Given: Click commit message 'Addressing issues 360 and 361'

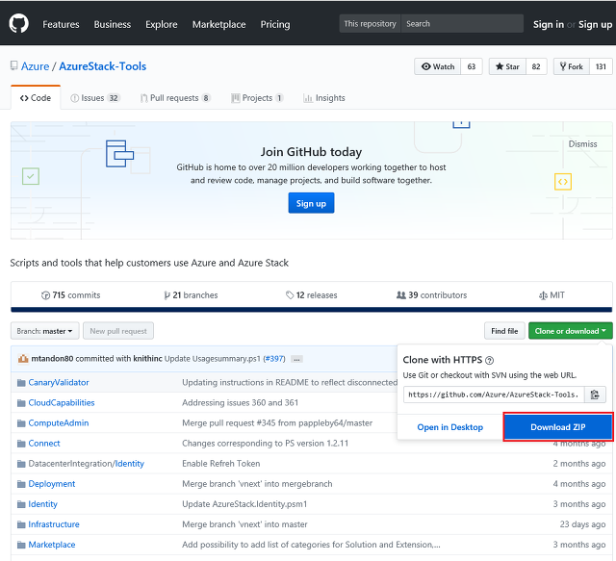Looking at the screenshot, I should point(240,403).
